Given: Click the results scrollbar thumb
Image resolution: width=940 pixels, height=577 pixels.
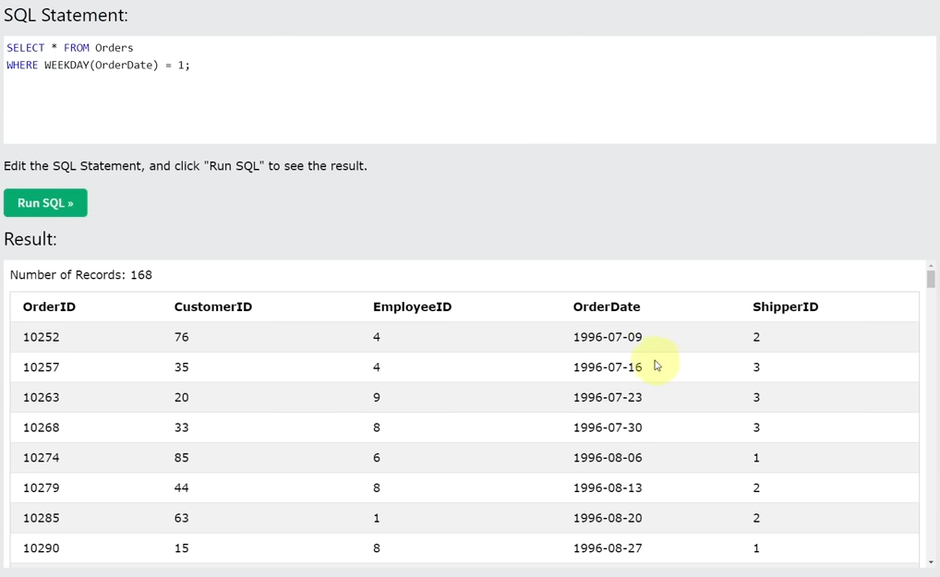Looking at the screenshot, I should pos(931,279).
